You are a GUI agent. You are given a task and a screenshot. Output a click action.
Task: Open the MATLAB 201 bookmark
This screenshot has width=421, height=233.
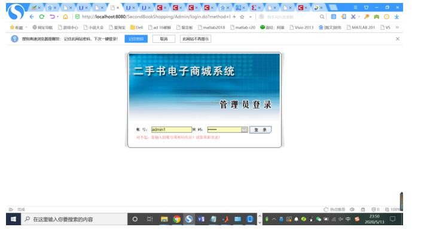click(361, 27)
